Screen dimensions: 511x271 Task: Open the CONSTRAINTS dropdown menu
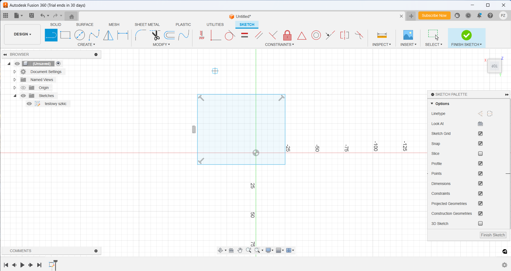[x=279, y=45]
